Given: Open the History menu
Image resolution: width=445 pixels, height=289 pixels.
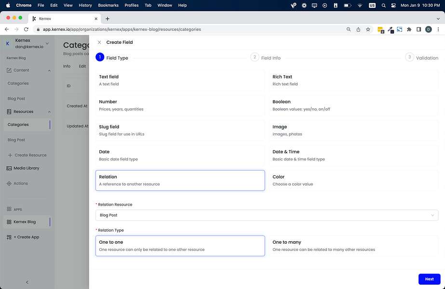Looking at the screenshot, I should coord(85,5).
